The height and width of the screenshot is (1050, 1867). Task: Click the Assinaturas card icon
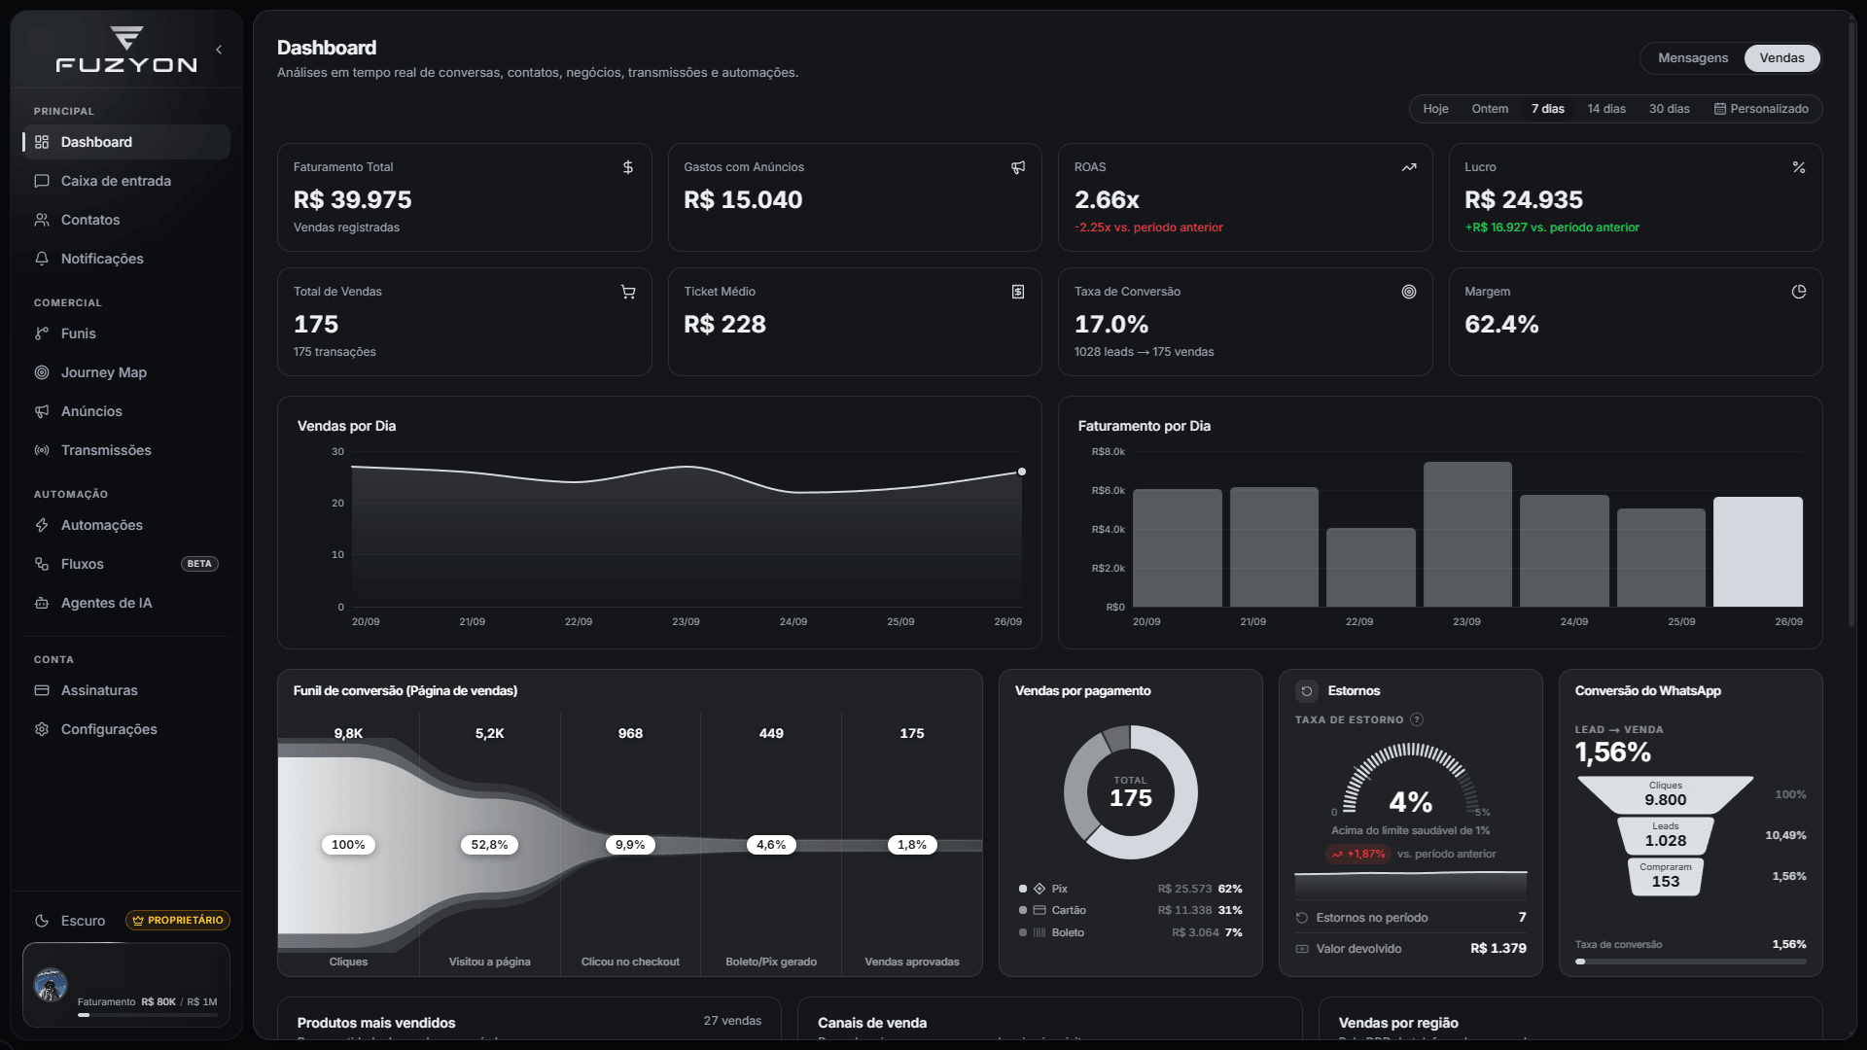click(x=42, y=690)
